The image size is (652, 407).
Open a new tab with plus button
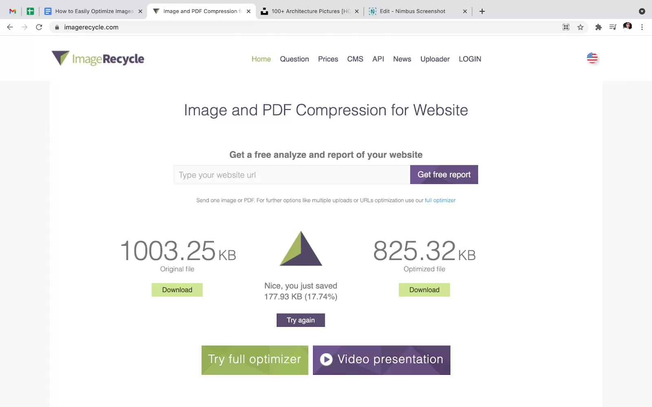tap(482, 11)
